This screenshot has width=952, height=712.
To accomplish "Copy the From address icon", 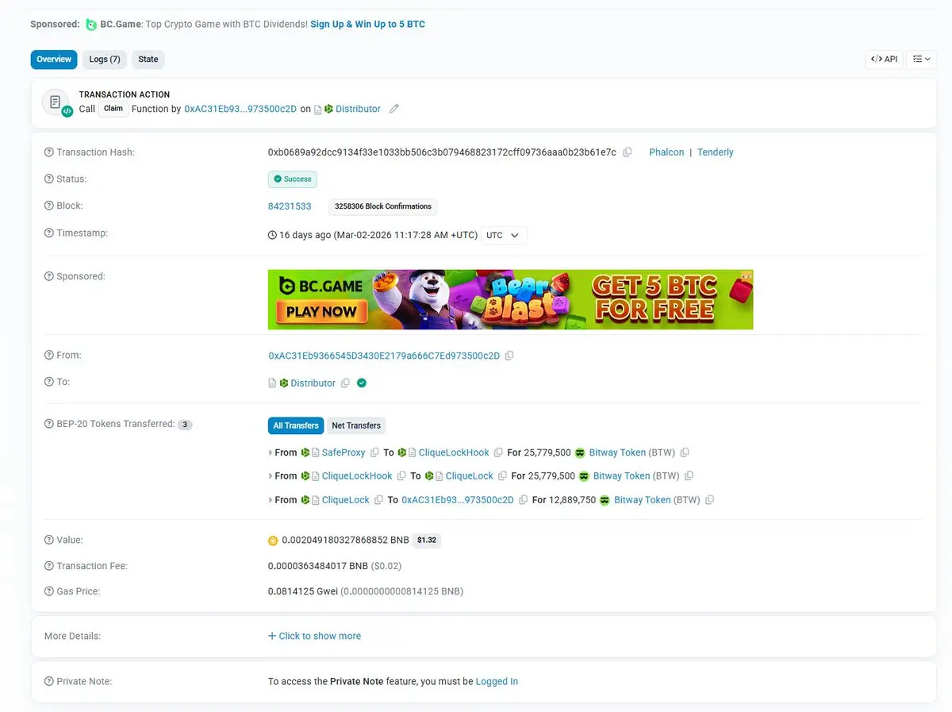I will click(x=509, y=356).
